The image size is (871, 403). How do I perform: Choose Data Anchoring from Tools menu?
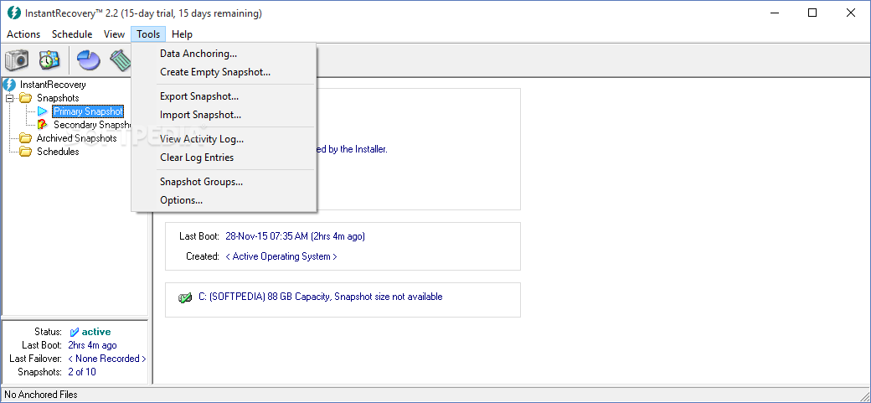224,54
